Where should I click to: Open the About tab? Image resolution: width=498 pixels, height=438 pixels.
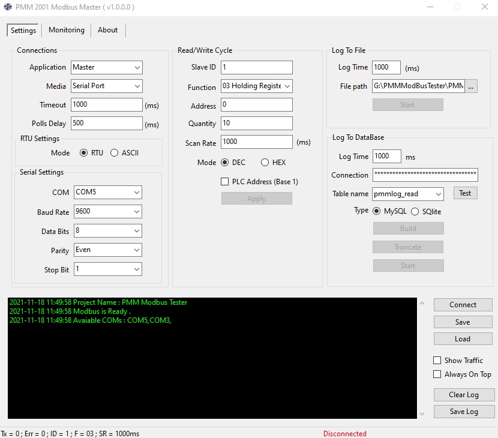107,30
